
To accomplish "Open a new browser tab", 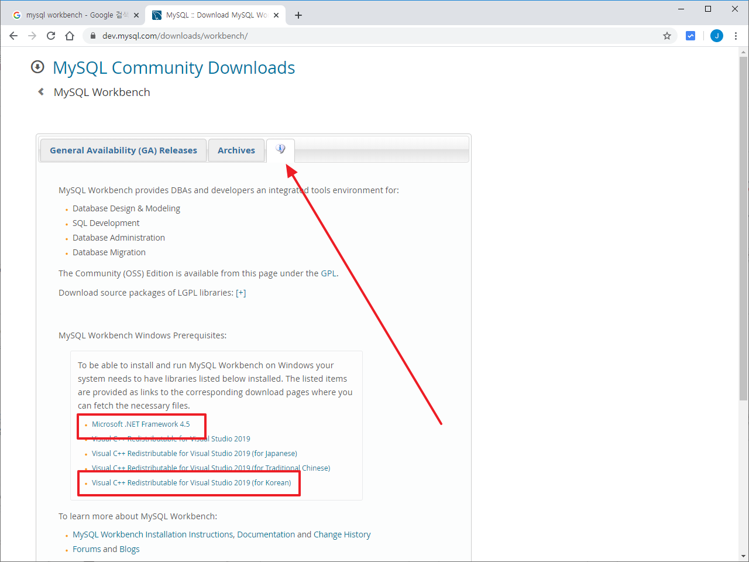I will pos(298,15).
